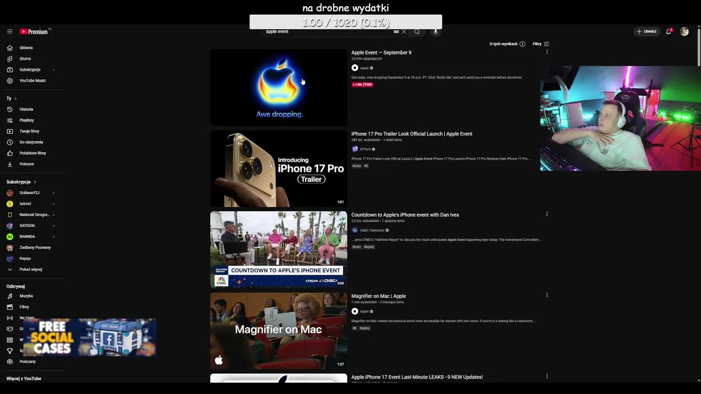701x394 pixels.
Task: Open the CNBC Countdown to Apple's iPhone Event thumbnail
Action: point(278,250)
